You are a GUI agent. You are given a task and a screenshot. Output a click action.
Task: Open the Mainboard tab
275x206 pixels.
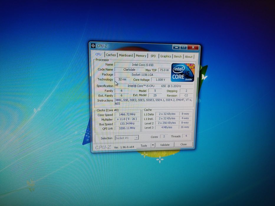pyautogui.click(x=126, y=55)
